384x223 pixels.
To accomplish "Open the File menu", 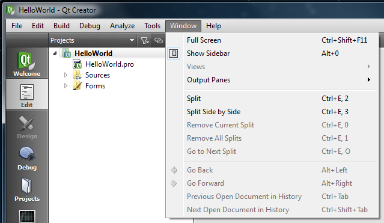I will click(17, 26).
